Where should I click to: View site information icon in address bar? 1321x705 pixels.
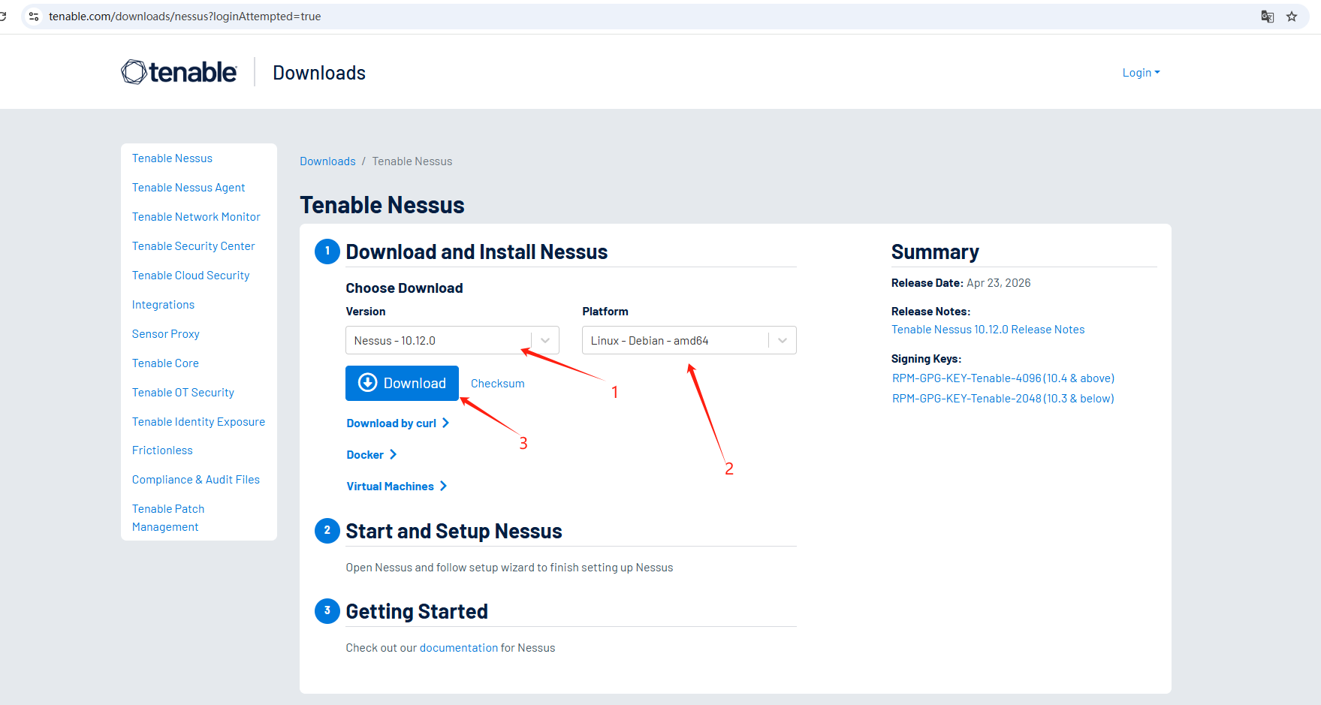(34, 17)
